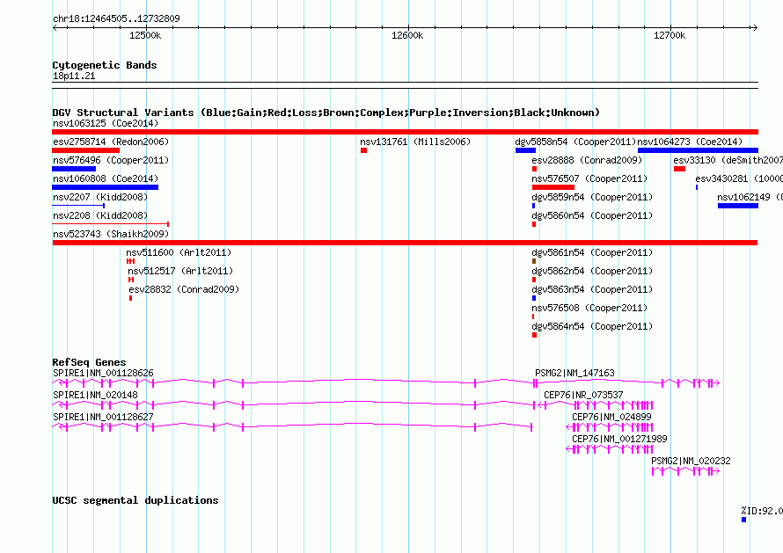Click the blue nsv1062149 gain bar

click(738, 206)
